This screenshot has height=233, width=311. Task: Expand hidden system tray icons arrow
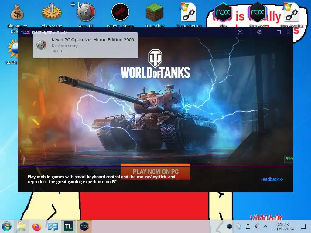(x=265, y=226)
